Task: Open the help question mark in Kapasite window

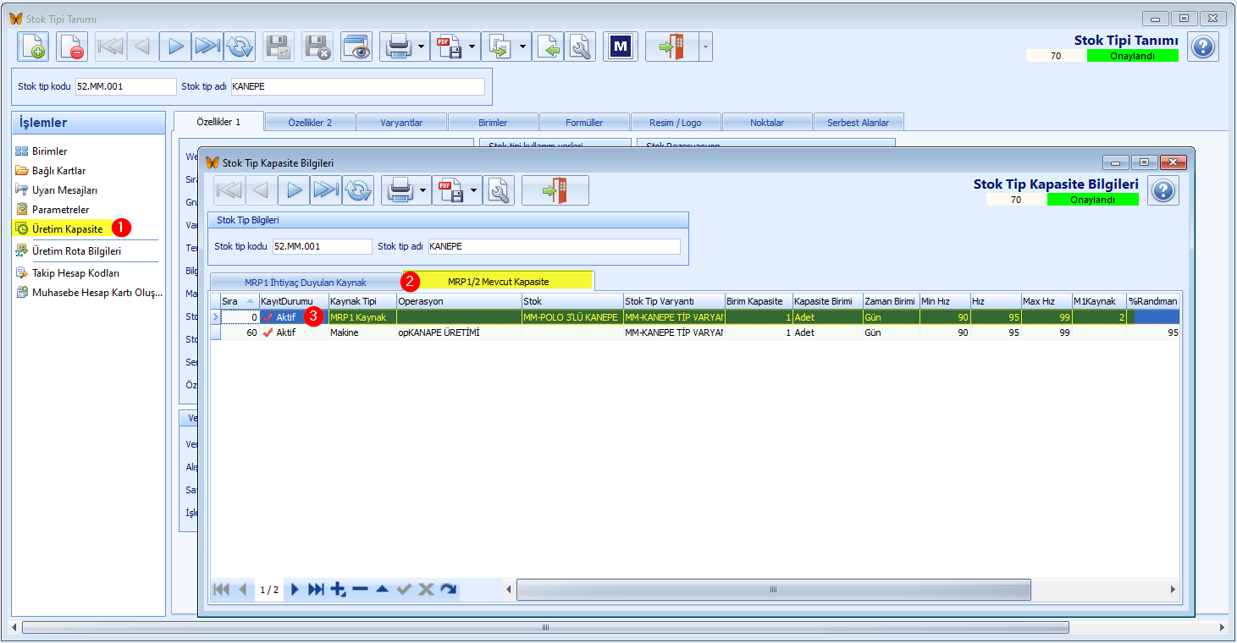Action: pyautogui.click(x=1164, y=190)
